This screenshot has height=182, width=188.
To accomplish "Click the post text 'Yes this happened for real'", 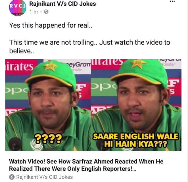I will (x=51, y=25).
